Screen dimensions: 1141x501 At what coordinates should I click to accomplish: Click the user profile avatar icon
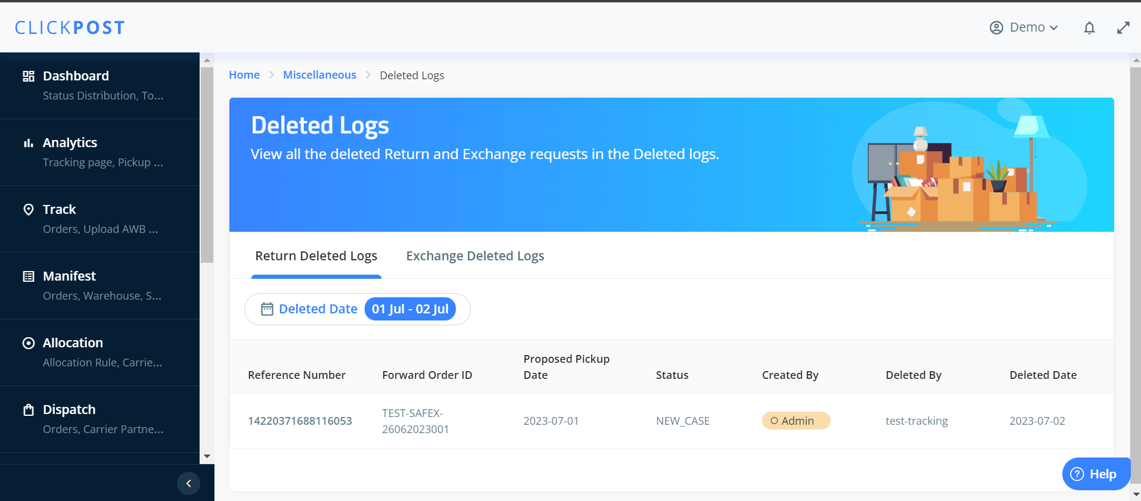[x=996, y=28]
